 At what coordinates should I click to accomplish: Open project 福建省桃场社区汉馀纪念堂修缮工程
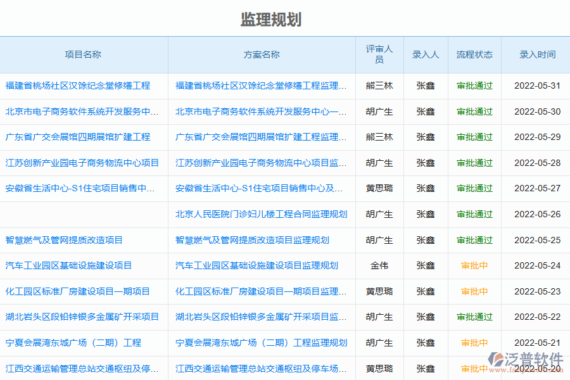[x=78, y=85]
